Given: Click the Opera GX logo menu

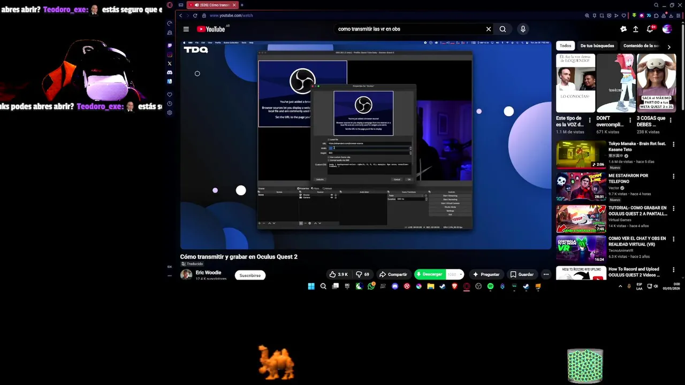Looking at the screenshot, I should 170,5.
